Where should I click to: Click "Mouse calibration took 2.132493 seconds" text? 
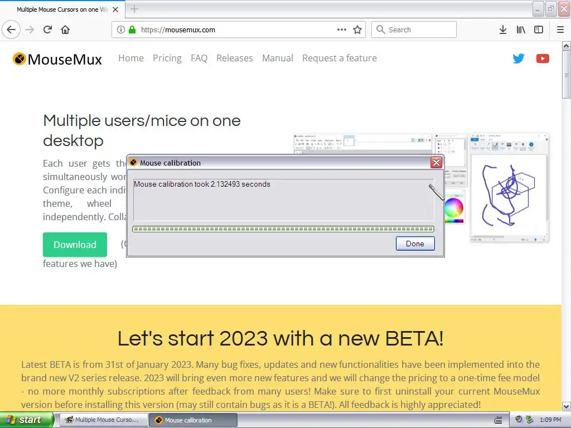click(202, 184)
